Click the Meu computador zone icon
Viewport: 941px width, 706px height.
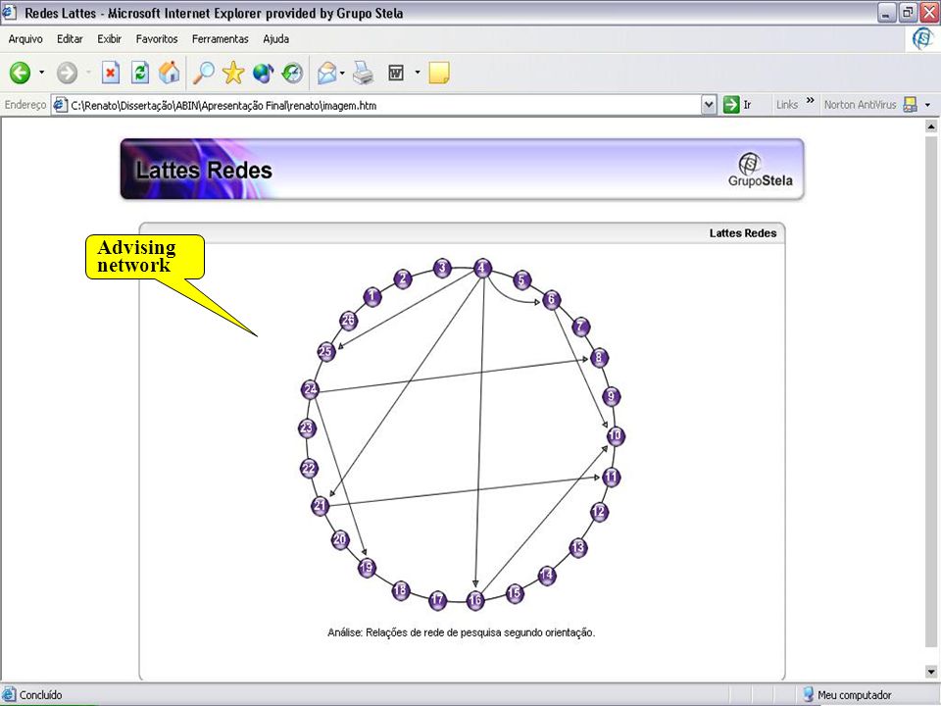(x=808, y=694)
